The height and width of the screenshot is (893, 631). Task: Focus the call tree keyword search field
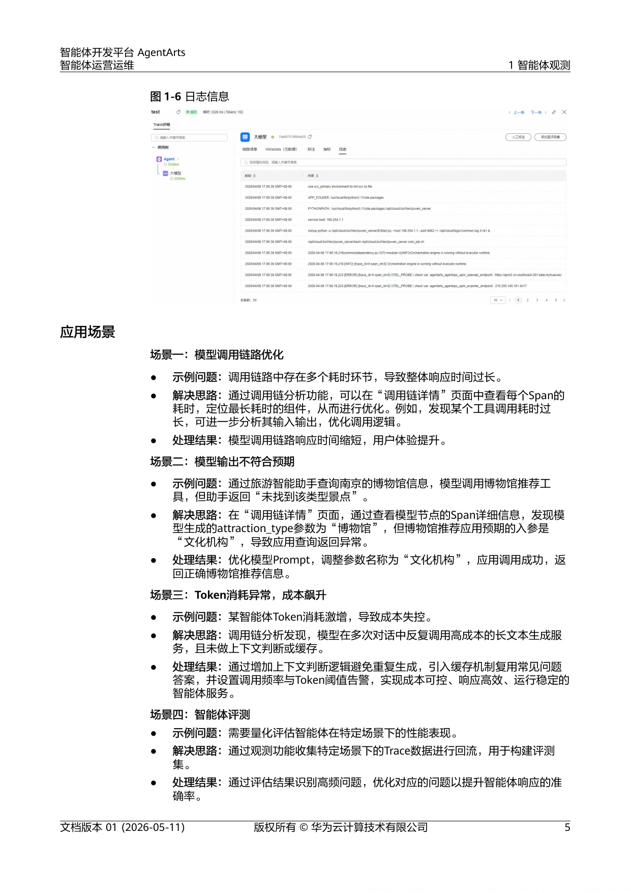coord(189,137)
